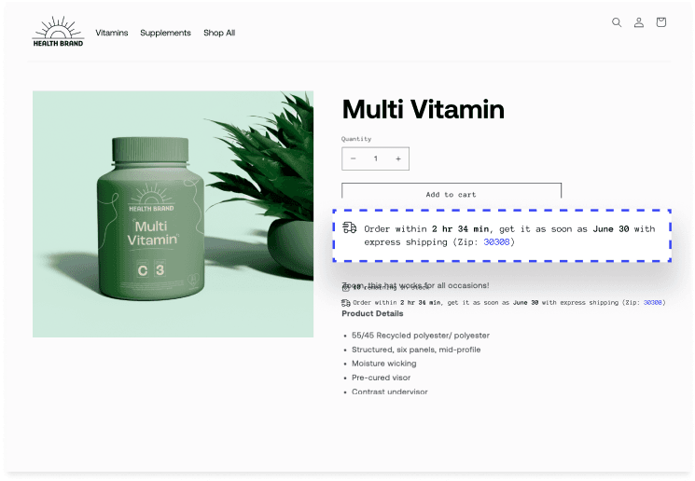Click the Multi Vitamin product title
Screen dimensions: 695x481
(424, 109)
